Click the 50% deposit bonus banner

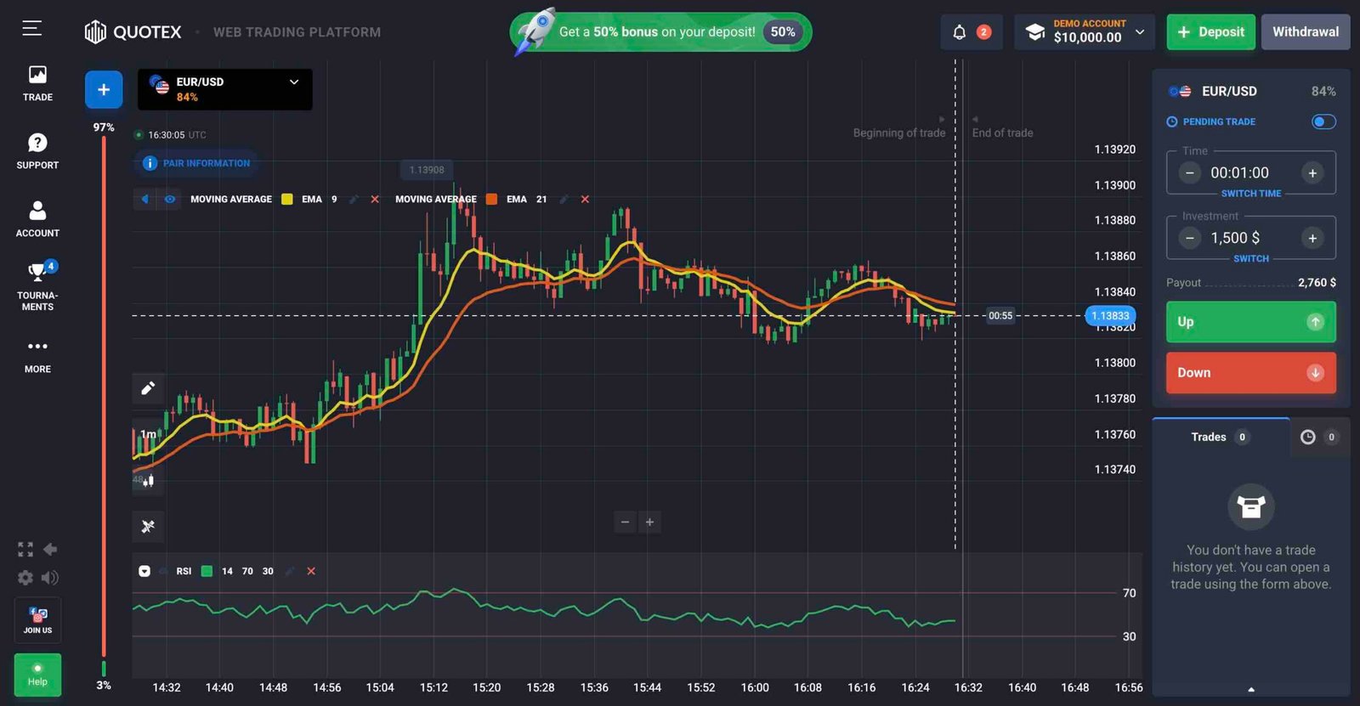660,32
